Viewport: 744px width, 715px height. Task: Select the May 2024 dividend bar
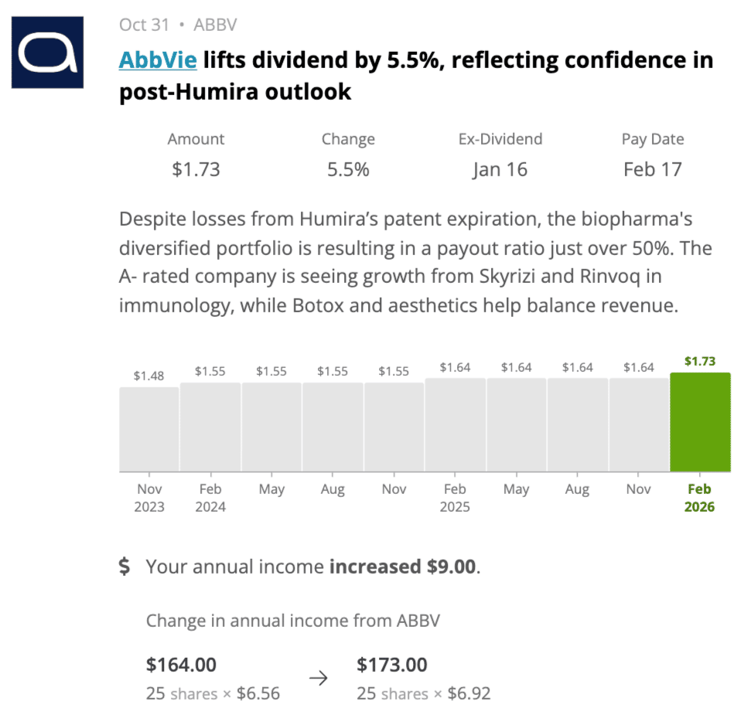(x=271, y=427)
